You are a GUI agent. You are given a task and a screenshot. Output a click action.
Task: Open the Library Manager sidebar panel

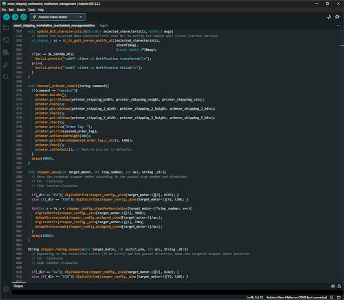coord(6,52)
